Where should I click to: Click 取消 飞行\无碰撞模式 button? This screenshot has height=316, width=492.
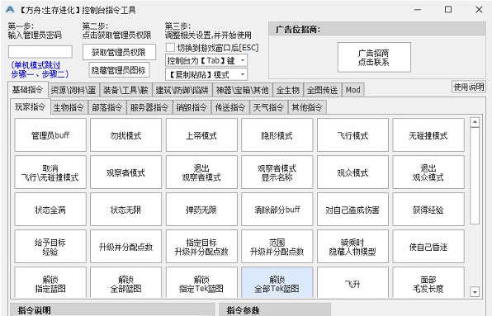pos(50,172)
